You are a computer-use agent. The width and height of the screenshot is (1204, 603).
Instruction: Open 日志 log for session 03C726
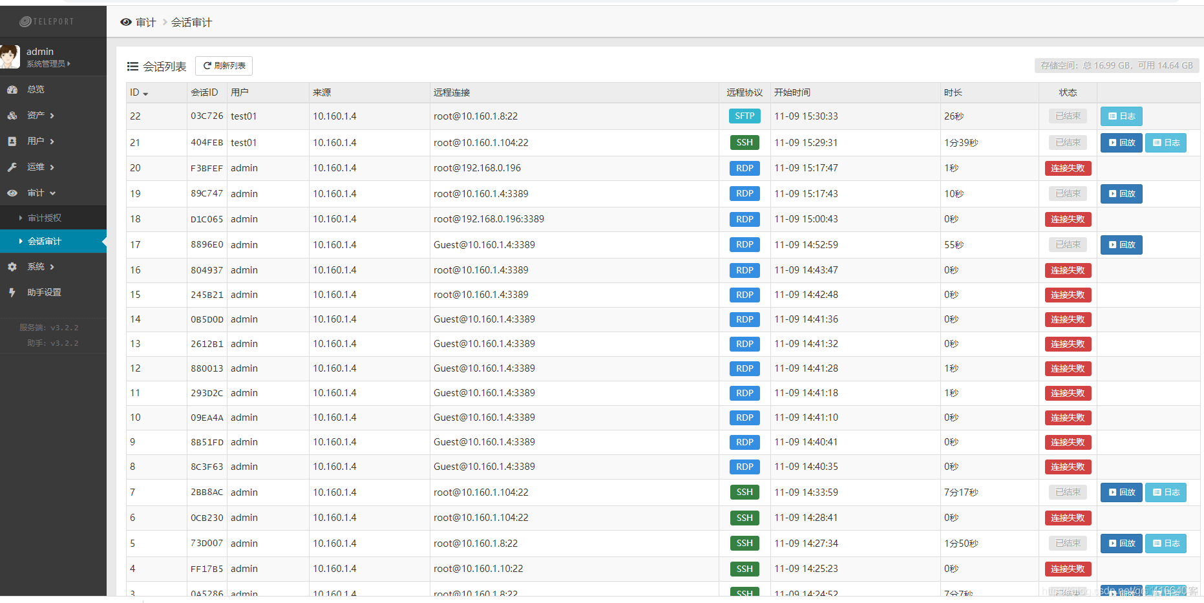click(1121, 116)
